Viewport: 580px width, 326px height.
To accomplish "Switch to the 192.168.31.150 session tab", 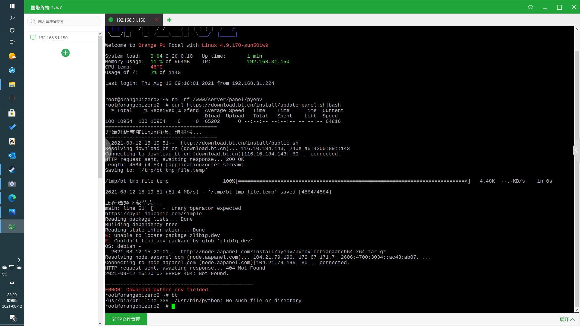I will [130, 20].
